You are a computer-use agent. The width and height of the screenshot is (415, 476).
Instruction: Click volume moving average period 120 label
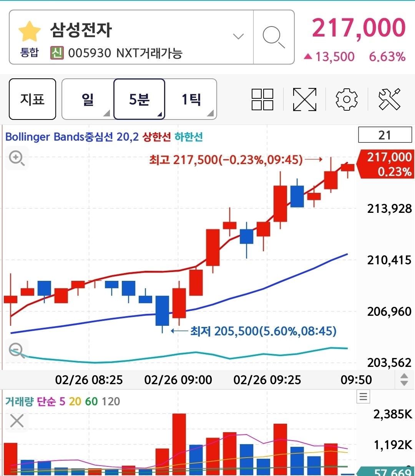(x=111, y=401)
